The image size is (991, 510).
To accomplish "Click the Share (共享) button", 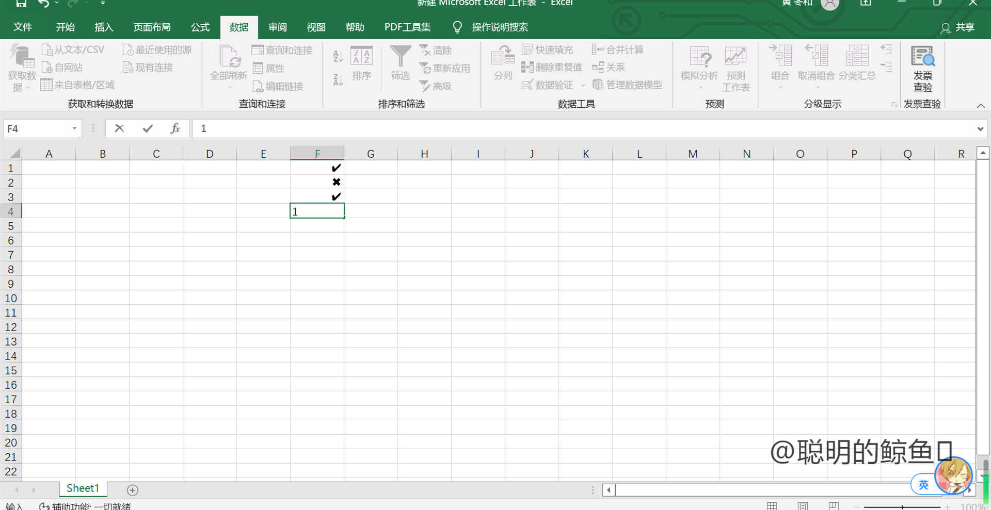I will (958, 27).
